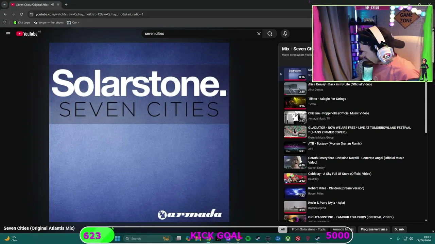Image resolution: width=435 pixels, height=244 pixels.
Task: Click the 'myloisalegend' channel name
Action: [x=317, y=208]
